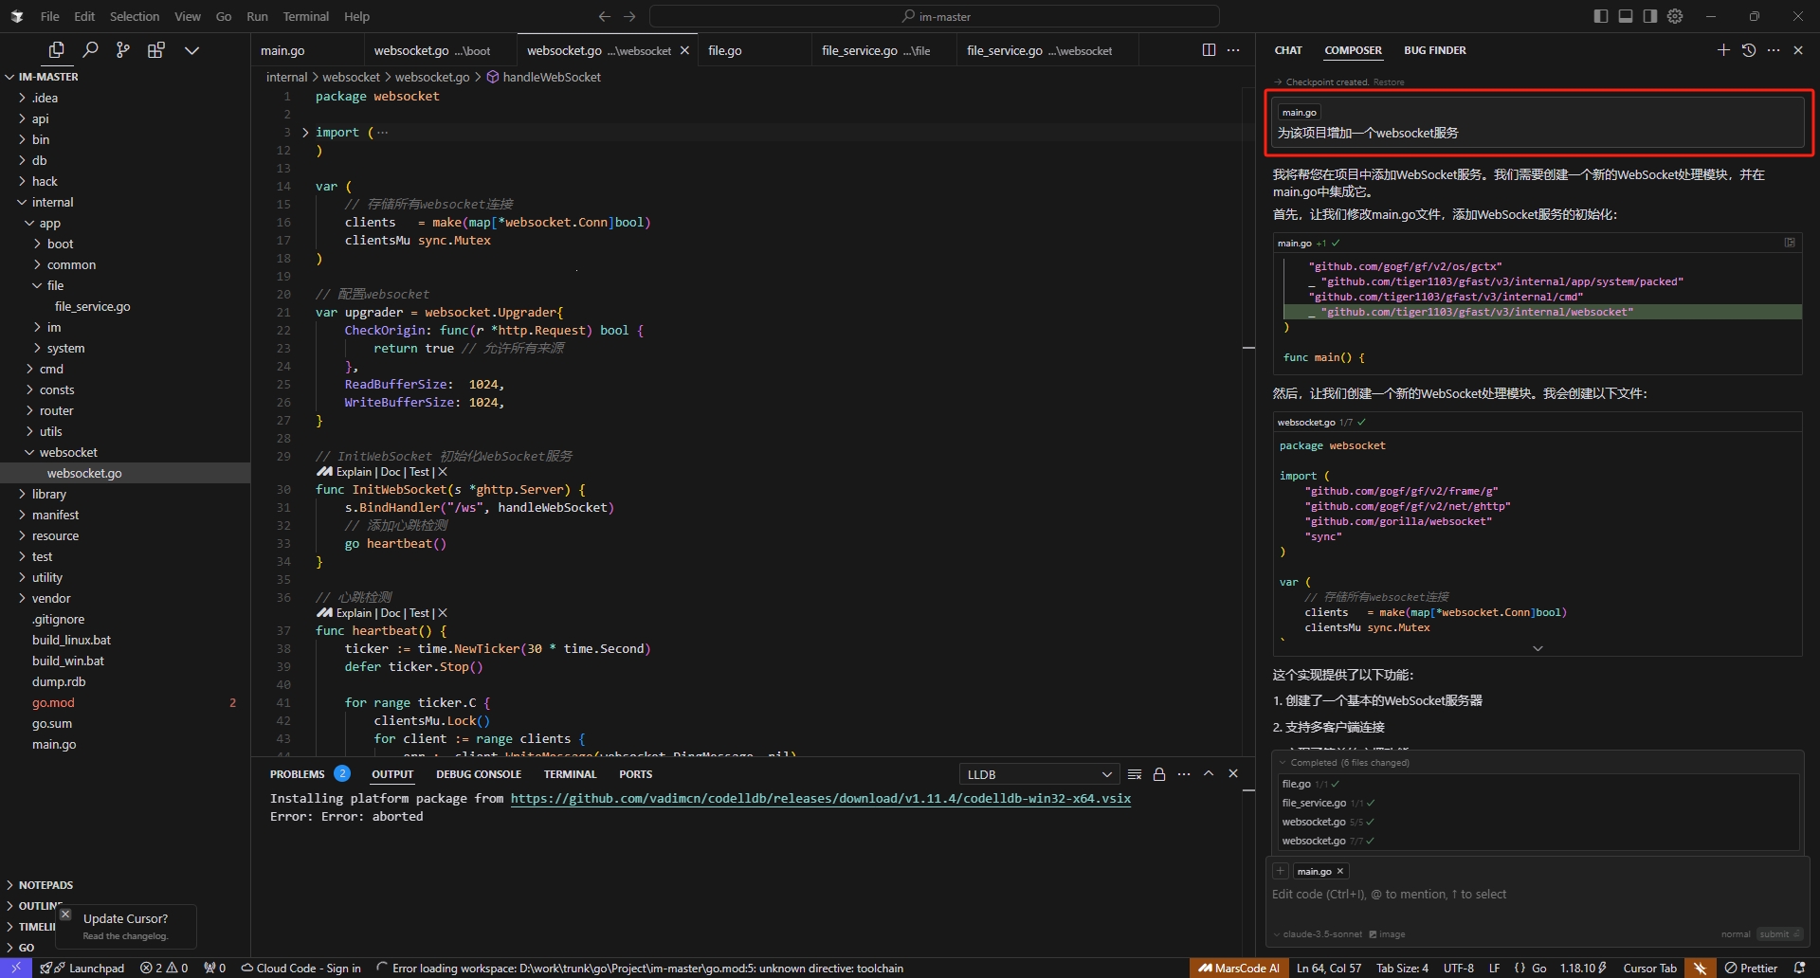Switch to the CHAT tab
Image resolution: width=1820 pixels, height=978 pixels.
tap(1288, 50)
